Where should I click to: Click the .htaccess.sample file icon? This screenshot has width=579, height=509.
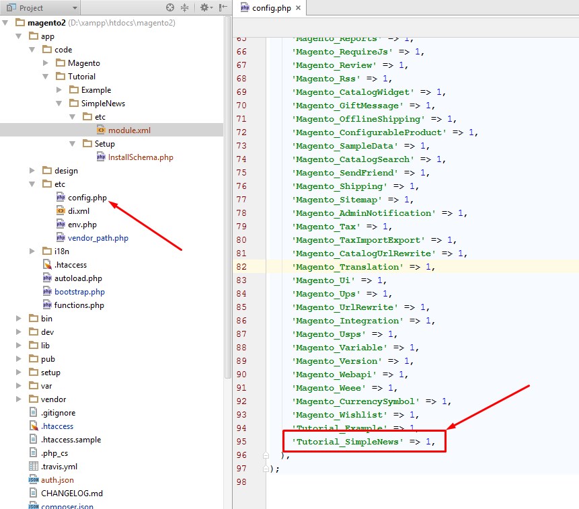[33, 439]
